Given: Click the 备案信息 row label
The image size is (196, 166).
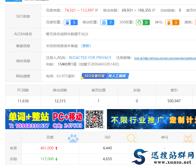Looking at the screenshot, I should click(23, 46).
